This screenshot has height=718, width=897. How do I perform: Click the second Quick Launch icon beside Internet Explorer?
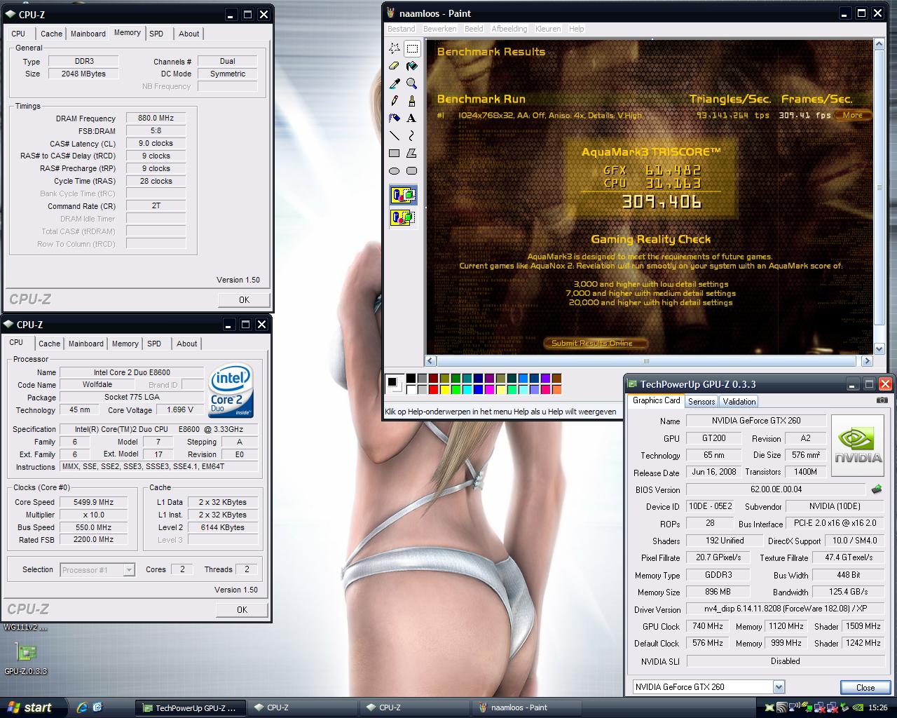tap(97, 707)
